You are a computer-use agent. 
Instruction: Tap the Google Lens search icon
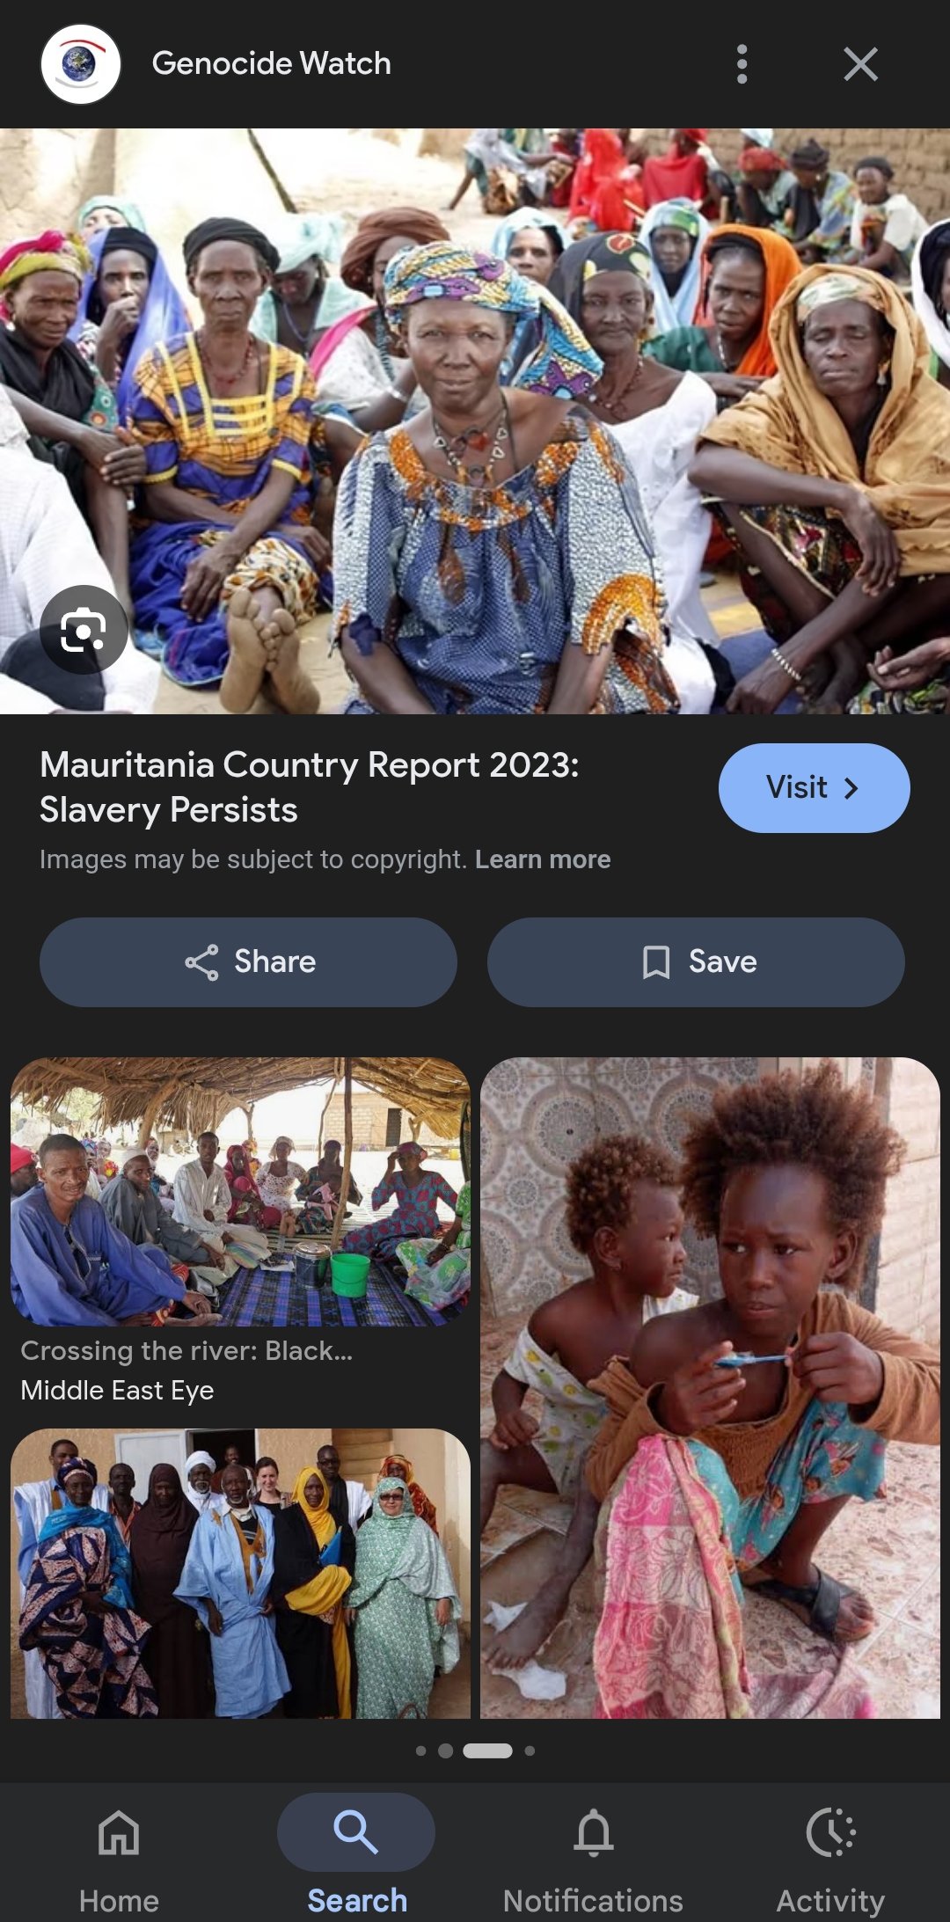(84, 630)
